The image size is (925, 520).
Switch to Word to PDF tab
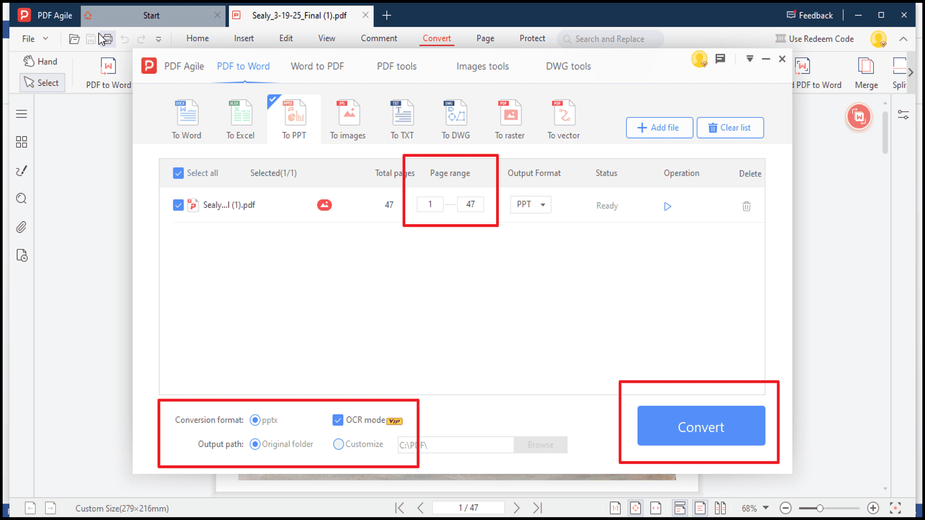317,66
